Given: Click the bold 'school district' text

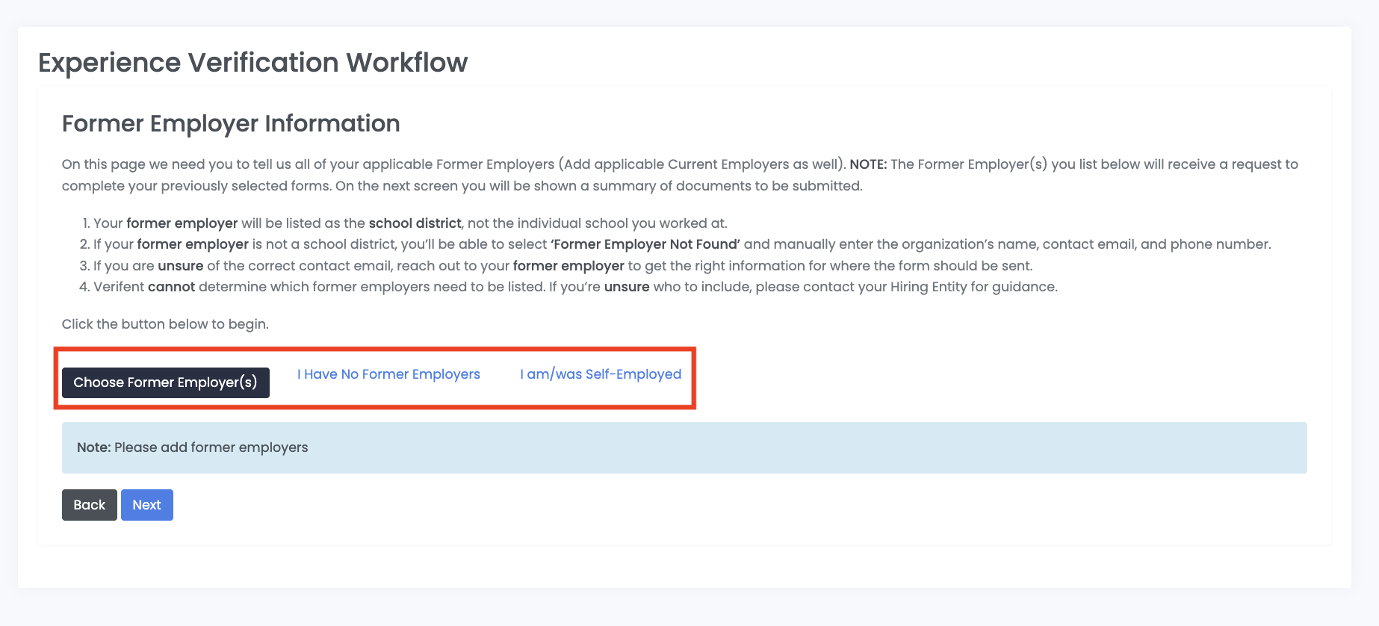Looking at the screenshot, I should coord(415,223).
